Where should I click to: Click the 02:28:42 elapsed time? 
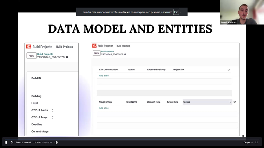[x=37, y=143]
